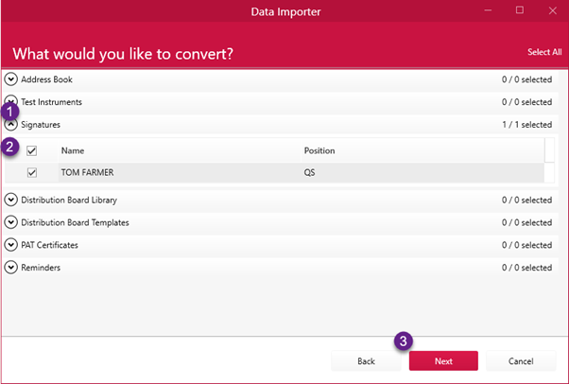Expand the Reminders section

point(11,267)
